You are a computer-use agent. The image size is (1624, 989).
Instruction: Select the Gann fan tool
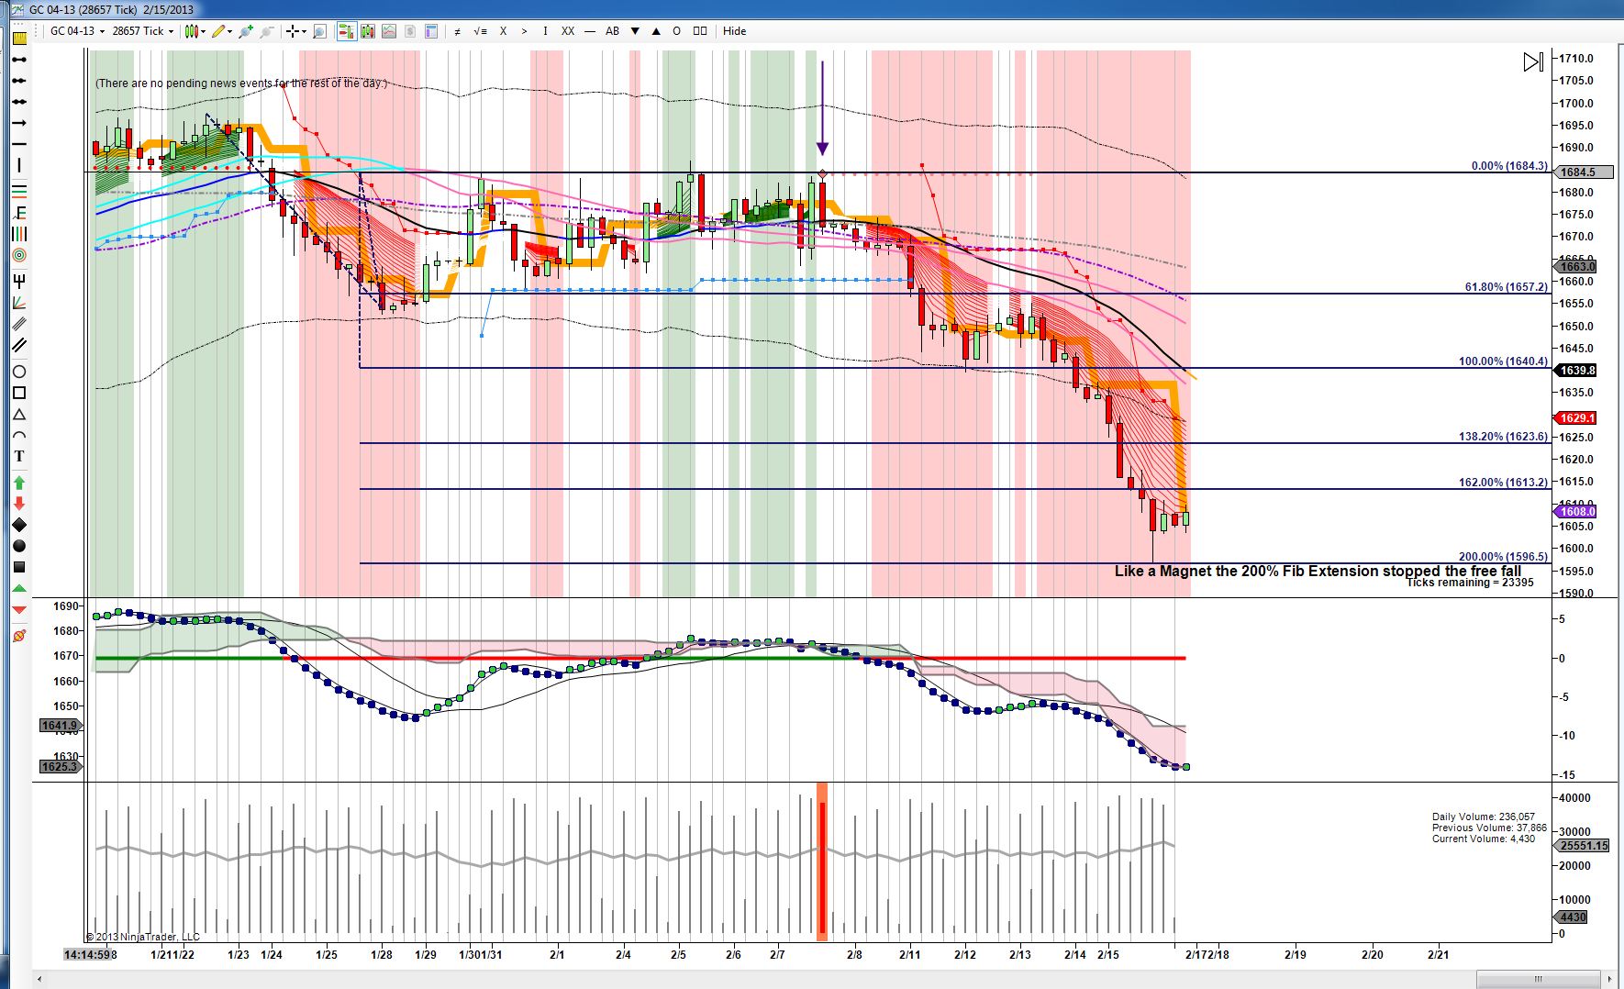click(x=17, y=302)
